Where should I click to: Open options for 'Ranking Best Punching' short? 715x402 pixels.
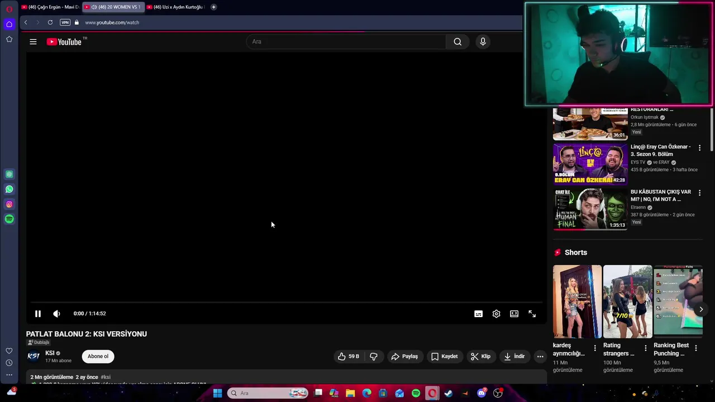click(695, 348)
